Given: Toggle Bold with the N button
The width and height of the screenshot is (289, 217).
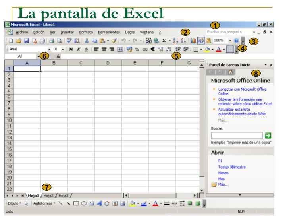Looking at the screenshot, I should click(x=71, y=49).
